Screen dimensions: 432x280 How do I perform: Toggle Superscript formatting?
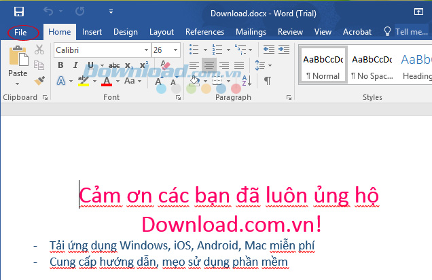click(144, 65)
